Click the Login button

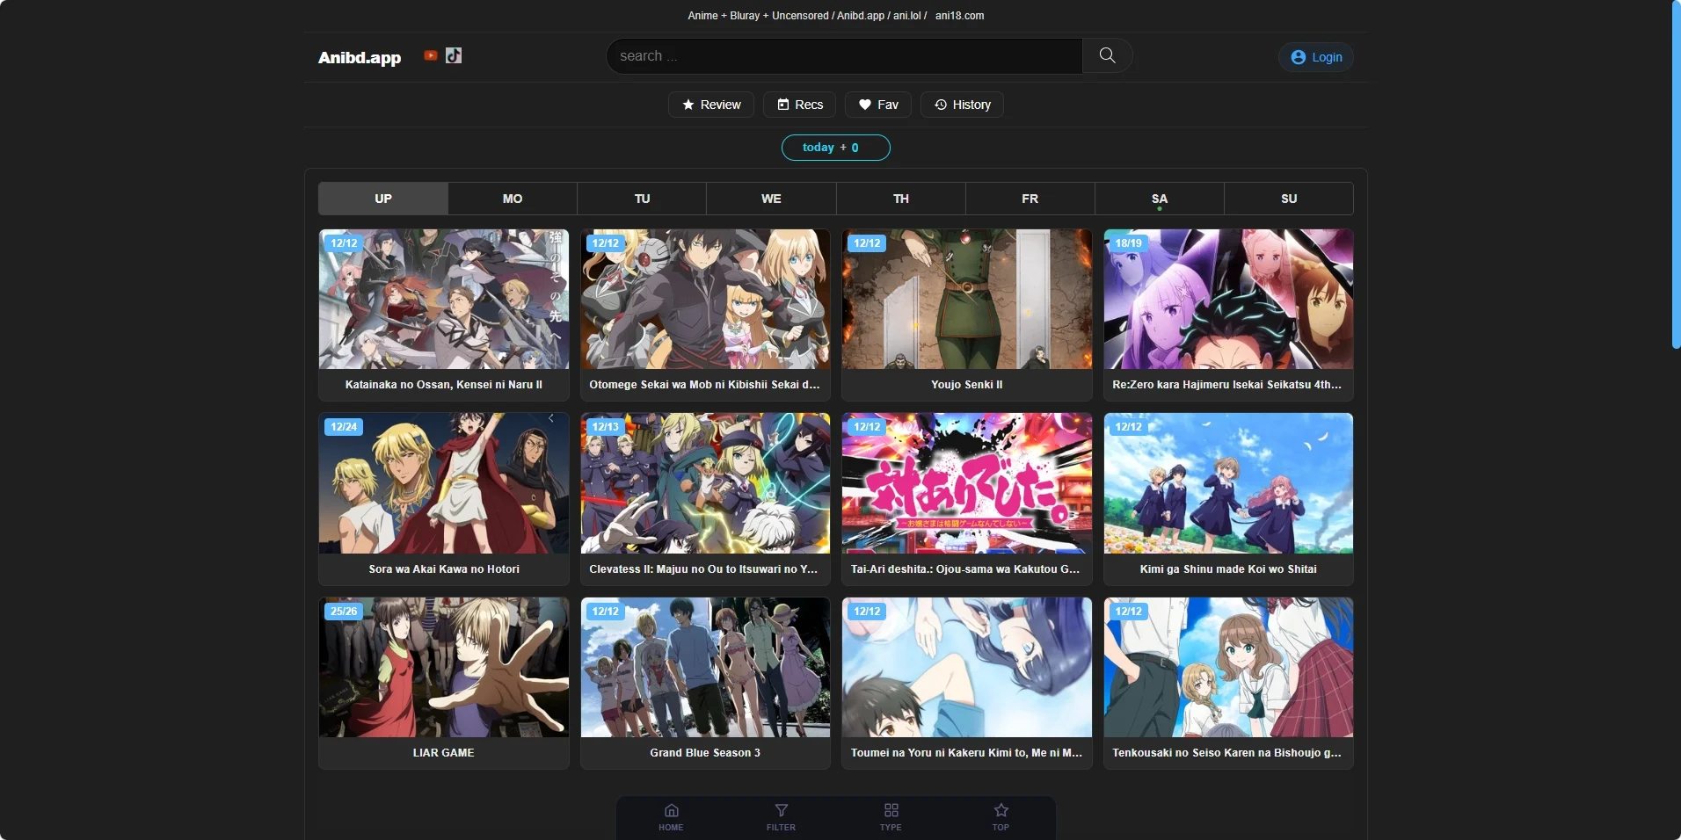coord(1316,57)
